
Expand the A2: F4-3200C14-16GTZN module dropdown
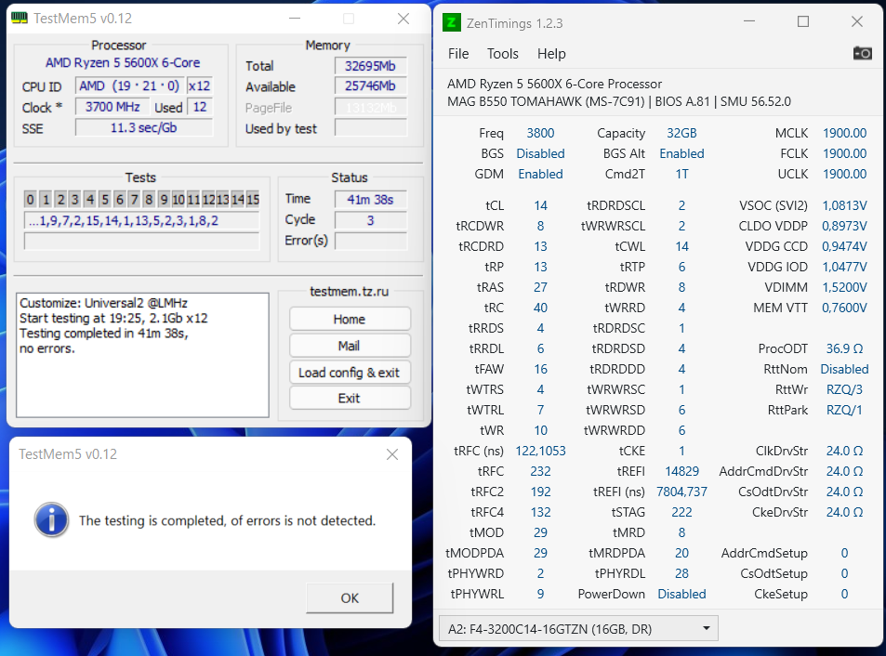click(578, 628)
